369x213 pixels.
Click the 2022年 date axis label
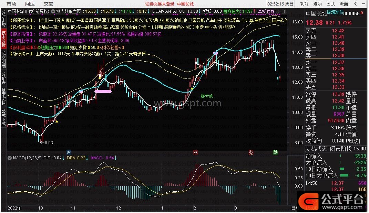tap(14, 208)
